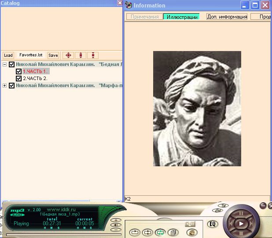
Task: Click the volume slider speaker handle
Action: tap(190, 224)
